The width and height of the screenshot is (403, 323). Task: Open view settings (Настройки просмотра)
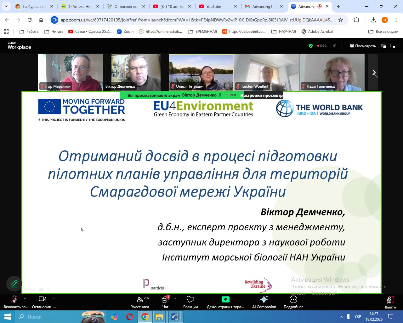(261, 95)
